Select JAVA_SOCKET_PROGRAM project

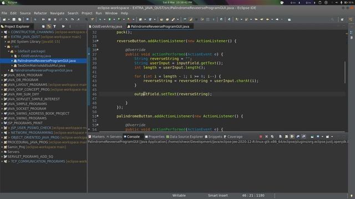27,108
